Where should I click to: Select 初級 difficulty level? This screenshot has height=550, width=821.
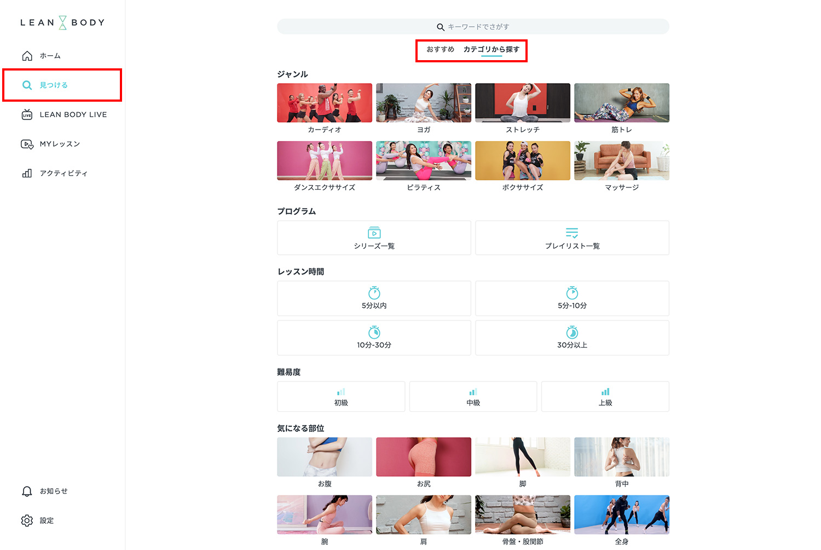coord(341,396)
